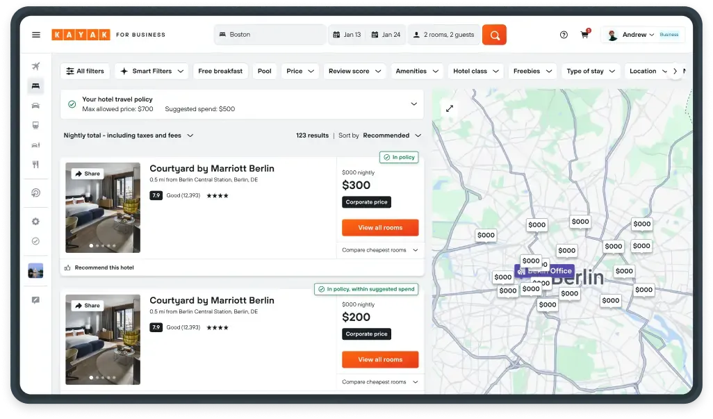Open the second Courtyard by Marriott Berlin title
713x419 pixels.
pos(212,300)
